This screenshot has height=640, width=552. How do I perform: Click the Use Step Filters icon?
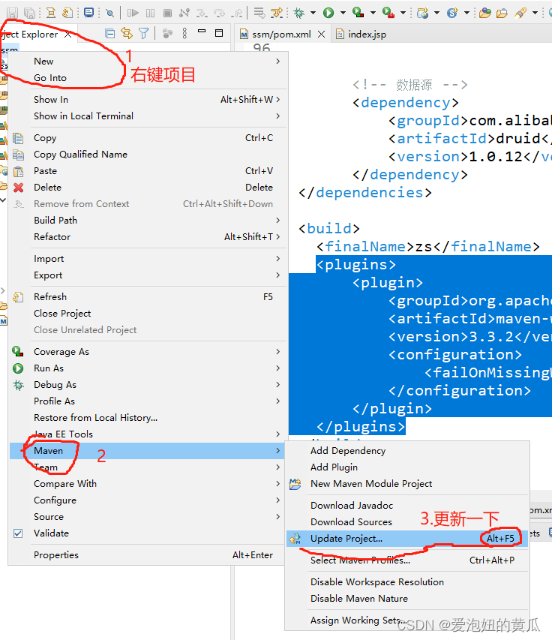(x=277, y=13)
